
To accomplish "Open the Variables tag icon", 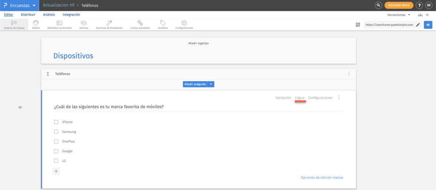I will pos(162,23).
